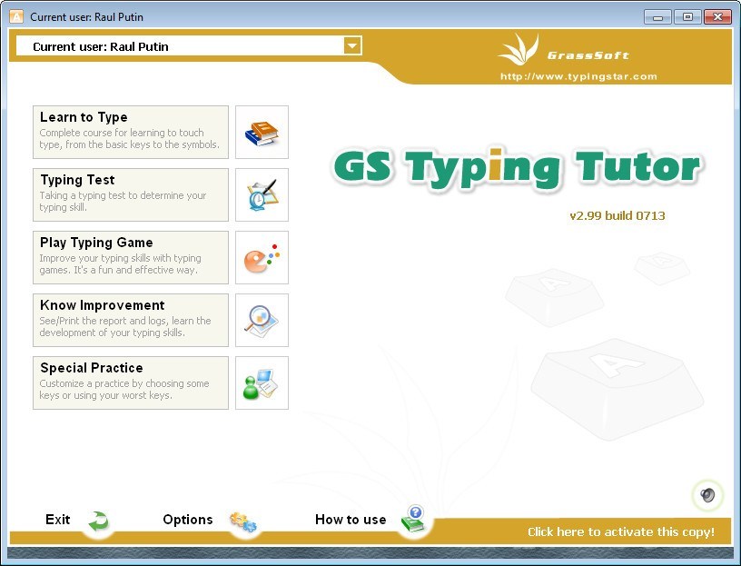Click the v2.99 build 0713 version text
This screenshot has height=566, width=741.
[x=617, y=215]
